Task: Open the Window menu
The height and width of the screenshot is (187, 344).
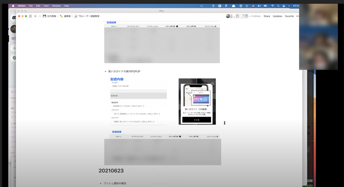Action: click(56, 6)
